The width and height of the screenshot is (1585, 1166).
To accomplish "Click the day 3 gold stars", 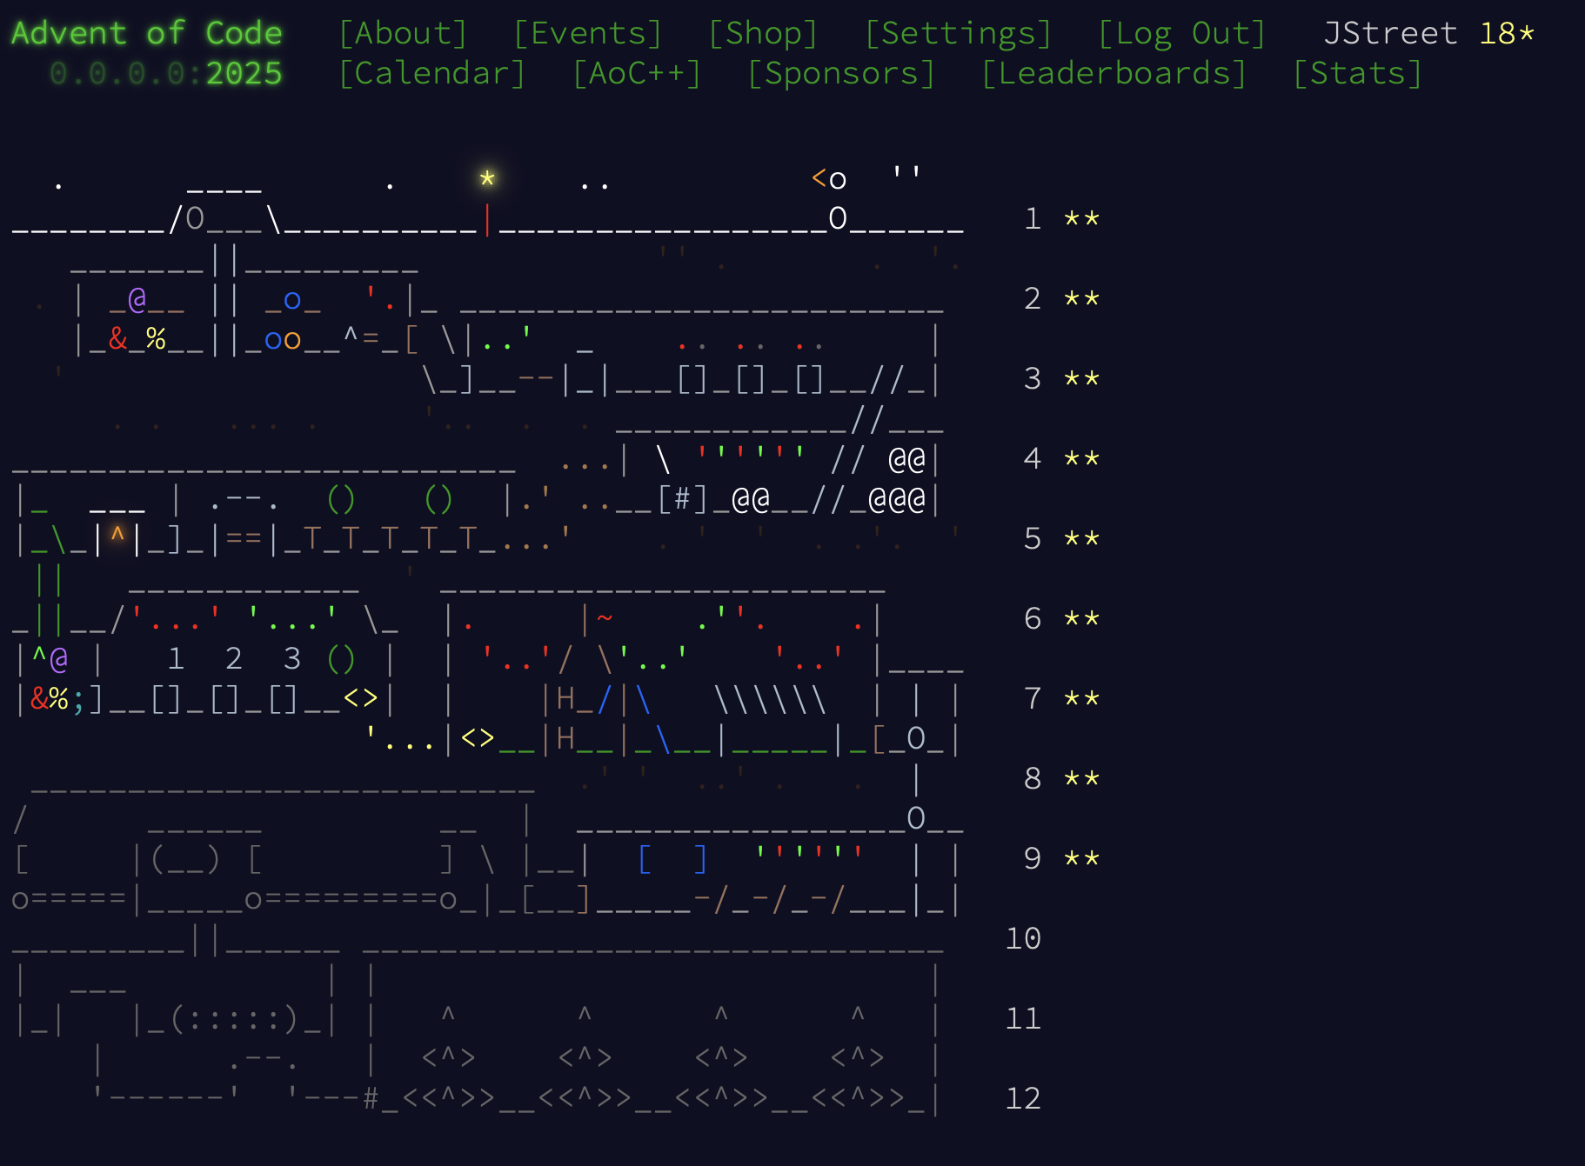I will point(1082,378).
